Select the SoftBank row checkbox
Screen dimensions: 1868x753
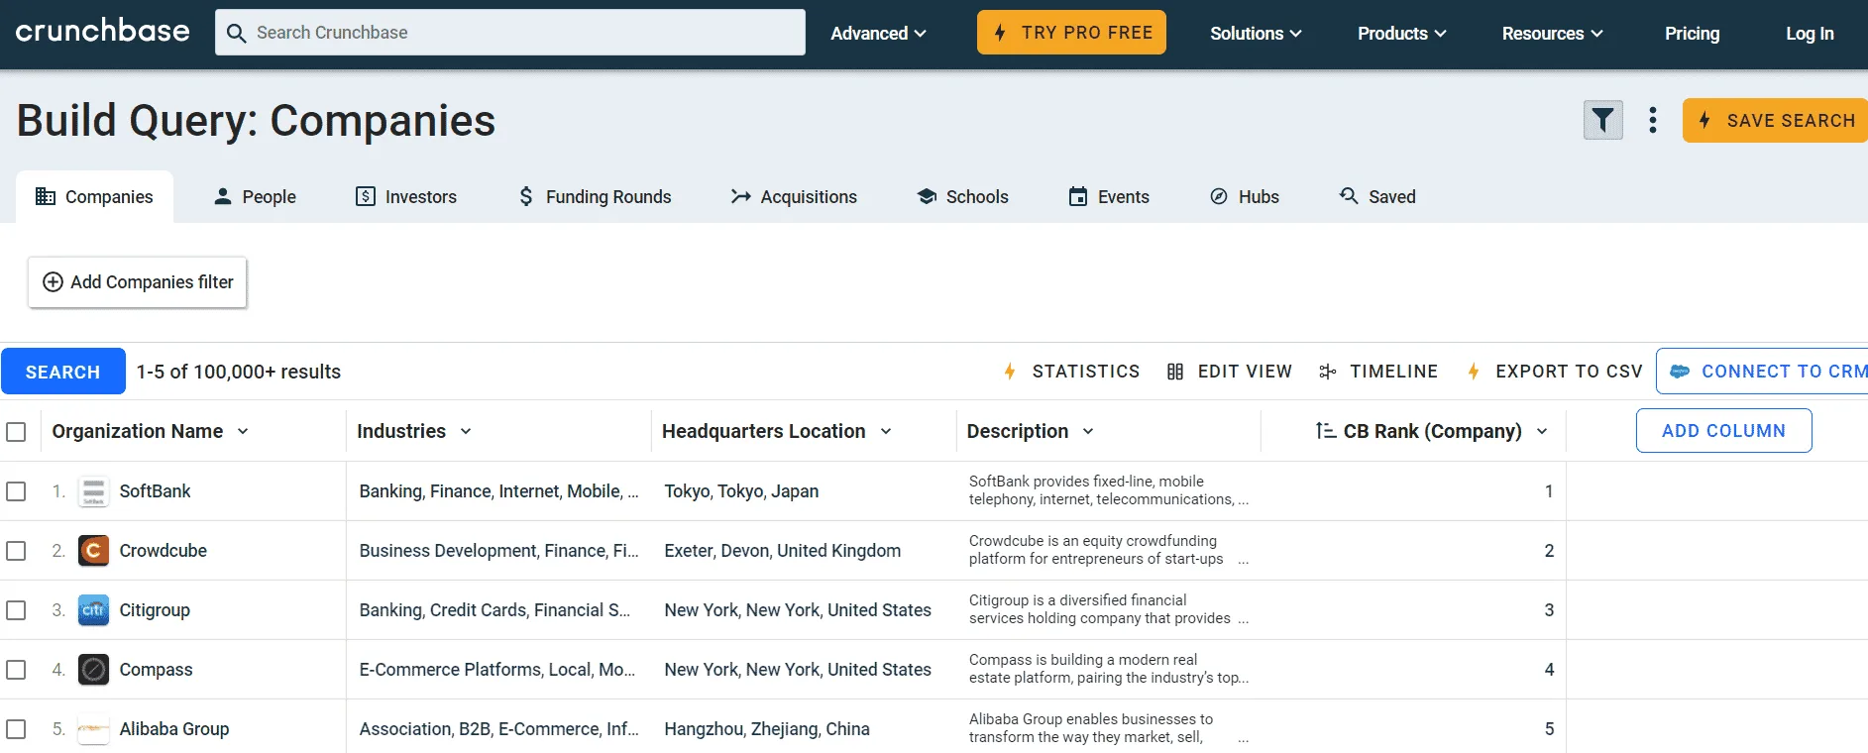point(16,491)
